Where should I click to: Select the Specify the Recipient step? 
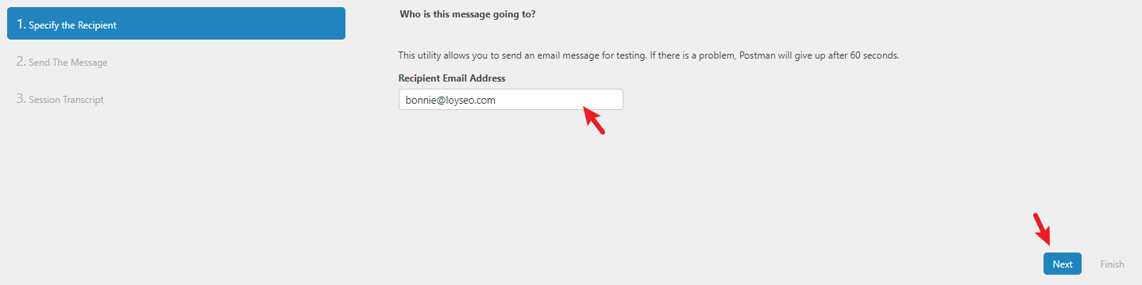[176, 24]
